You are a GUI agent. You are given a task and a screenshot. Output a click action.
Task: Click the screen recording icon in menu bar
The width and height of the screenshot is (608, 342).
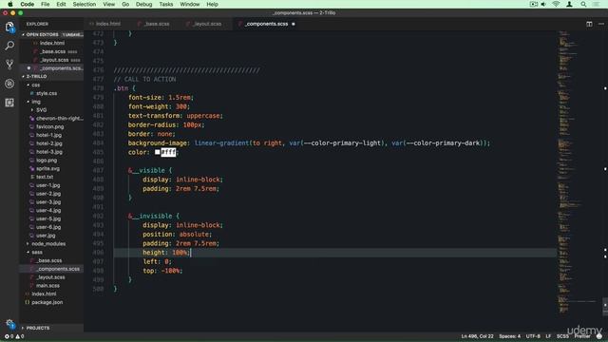pos(534,4)
